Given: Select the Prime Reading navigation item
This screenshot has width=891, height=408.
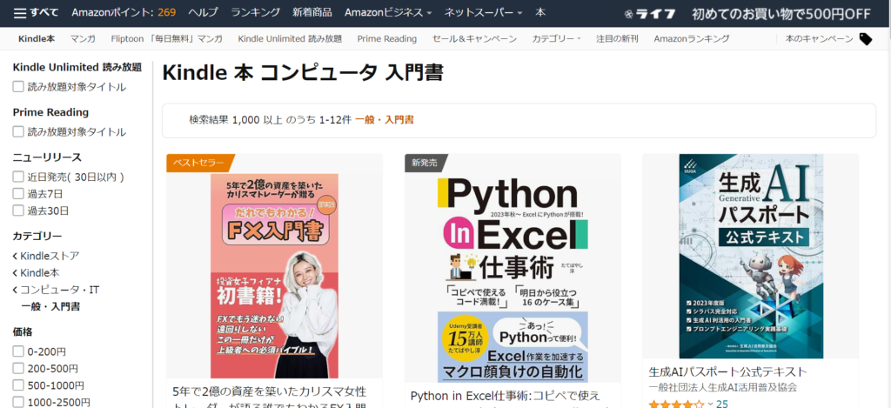Looking at the screenshot, I should coord(386,39).
